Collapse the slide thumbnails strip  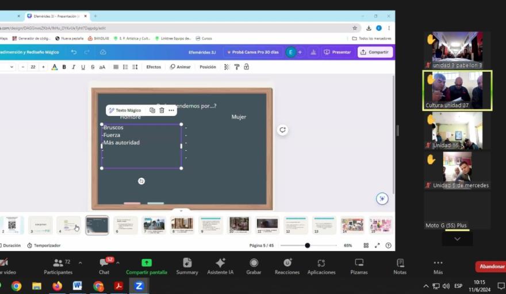coord(181,211)
